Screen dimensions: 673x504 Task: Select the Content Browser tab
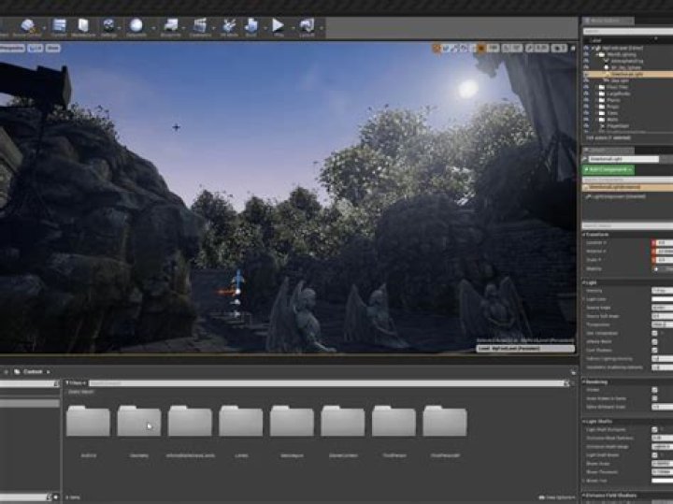32,372
